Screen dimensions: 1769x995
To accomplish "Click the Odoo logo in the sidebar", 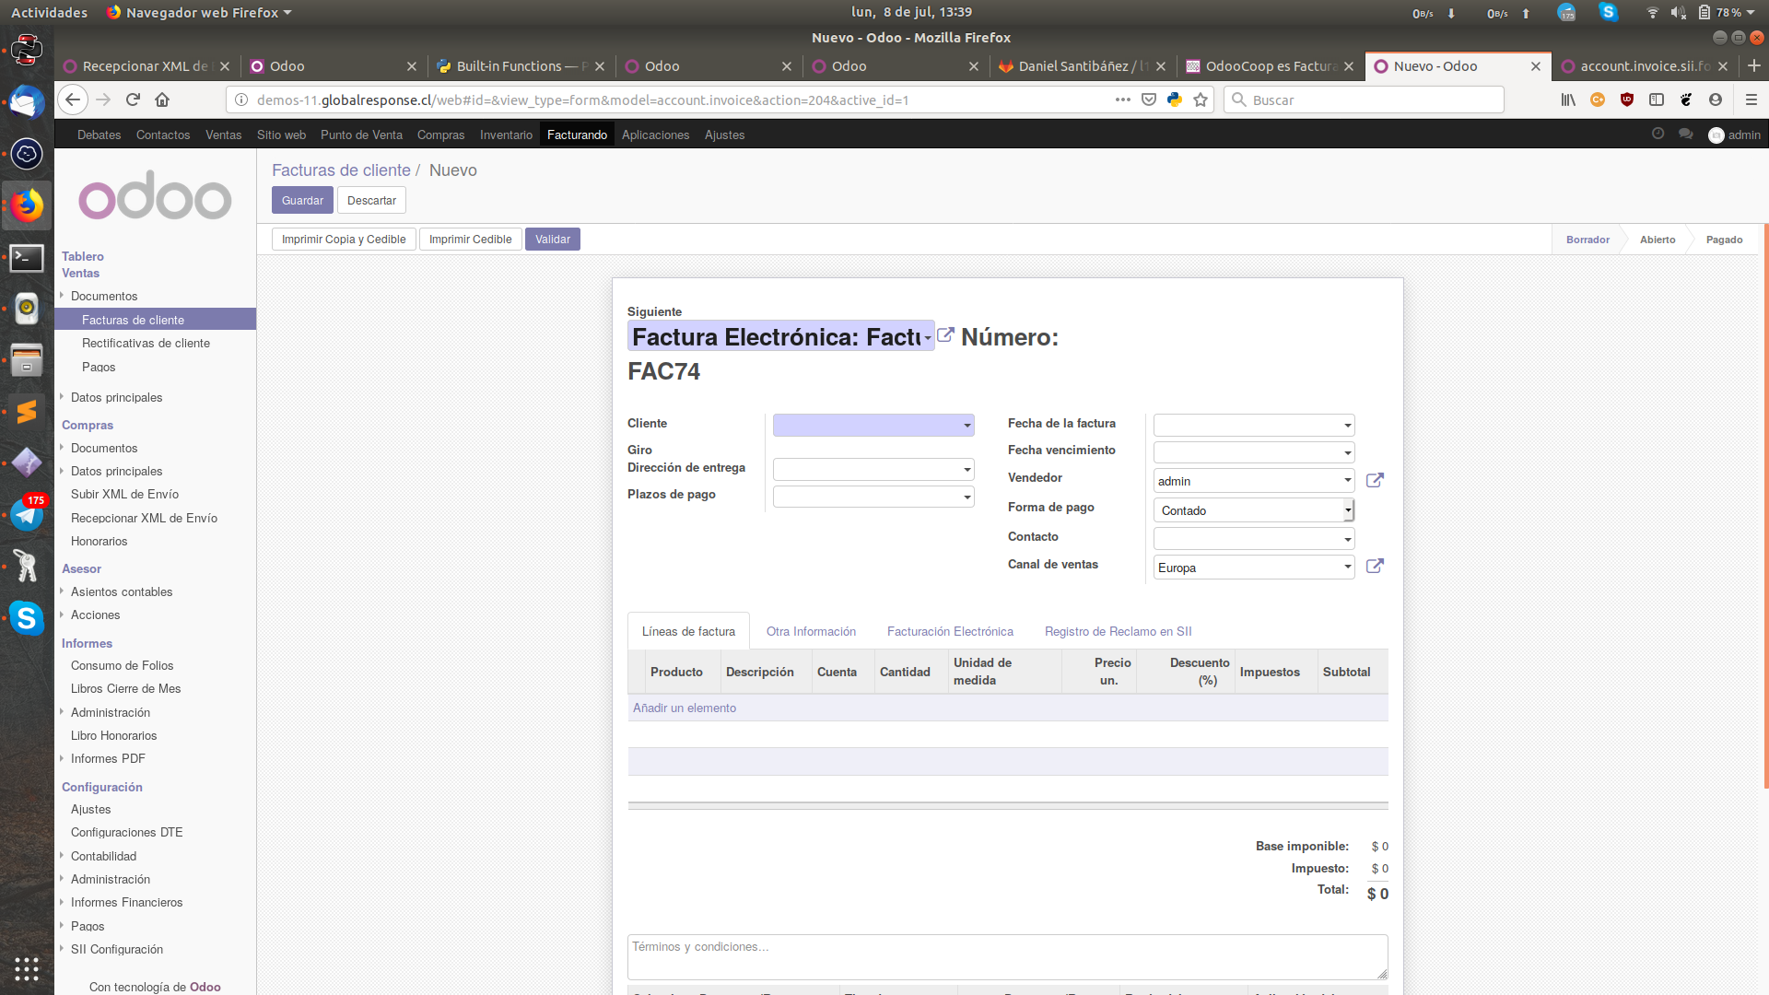I will [x=154, y=196].
